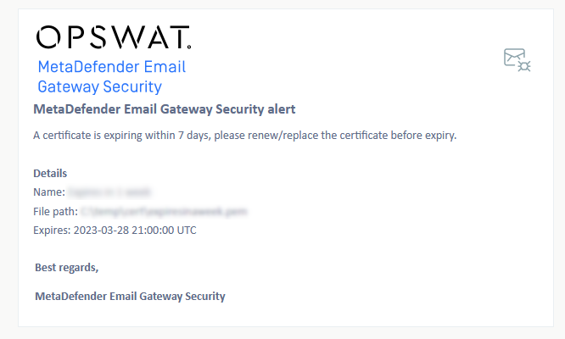
Task: Click the File path label
Action: tap(55, 212)
